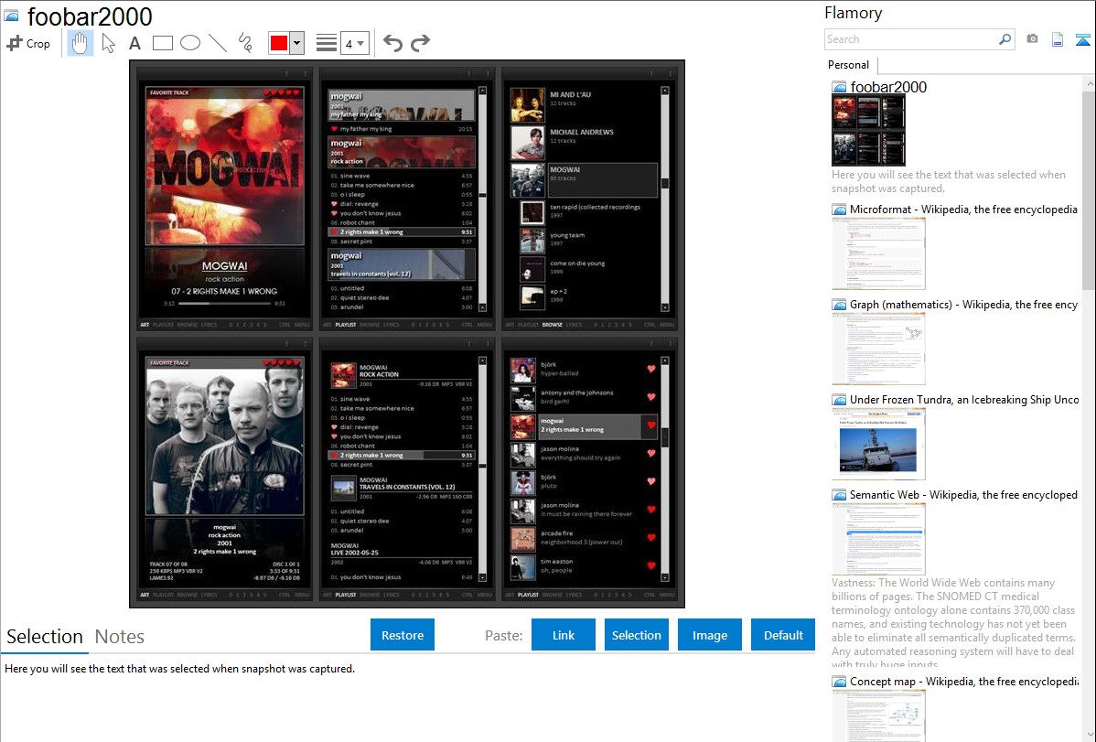The height and width of the screenshot is (742, 1096).
Task: Select the foobar2000 title in the snapshot list
Action: pos(888,88)
